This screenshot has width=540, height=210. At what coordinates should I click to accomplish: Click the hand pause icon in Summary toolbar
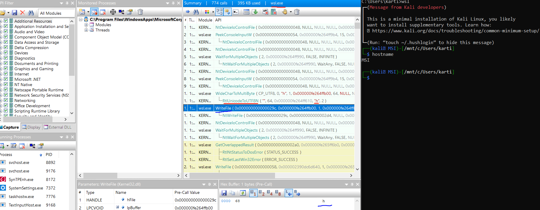pos(284,12)
